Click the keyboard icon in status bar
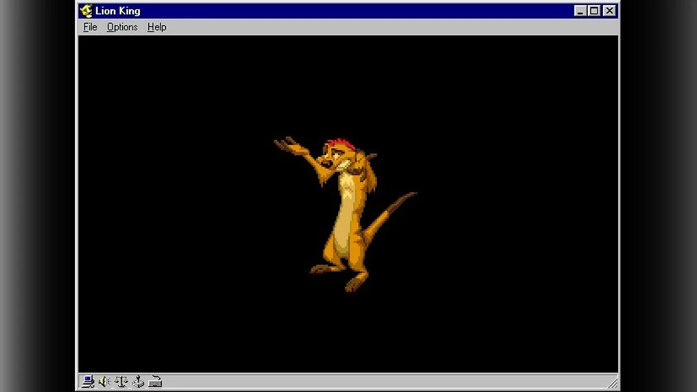This screenshot has height=392, width=697. click(155, 382)
